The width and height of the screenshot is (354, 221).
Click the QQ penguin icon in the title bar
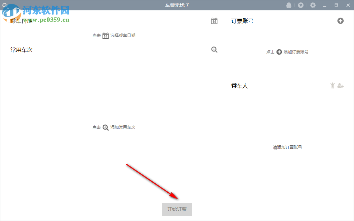[x=289, y=5]
